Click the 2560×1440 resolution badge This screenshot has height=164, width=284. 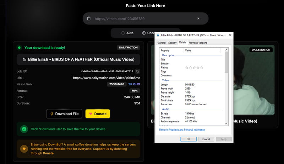pos(117,84)
